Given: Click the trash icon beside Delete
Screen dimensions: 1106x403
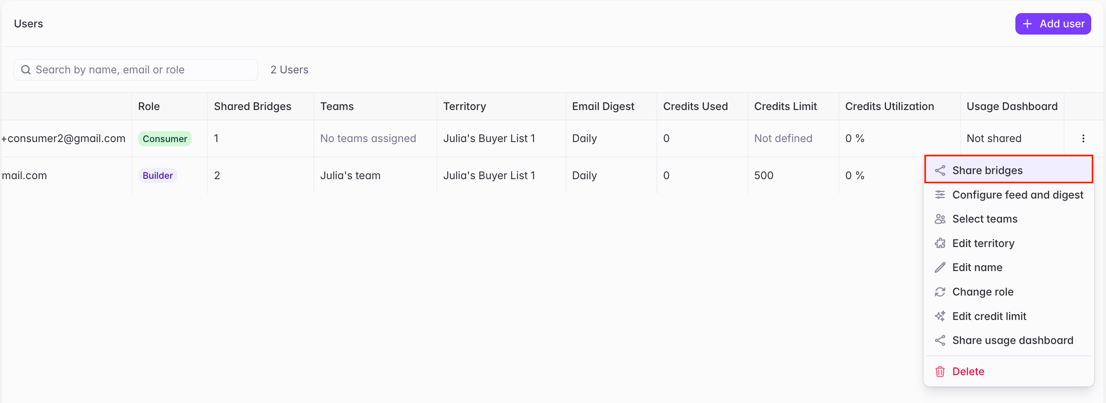Looking at the screenshot, I should pyautogui.click(x=940, y=371).
